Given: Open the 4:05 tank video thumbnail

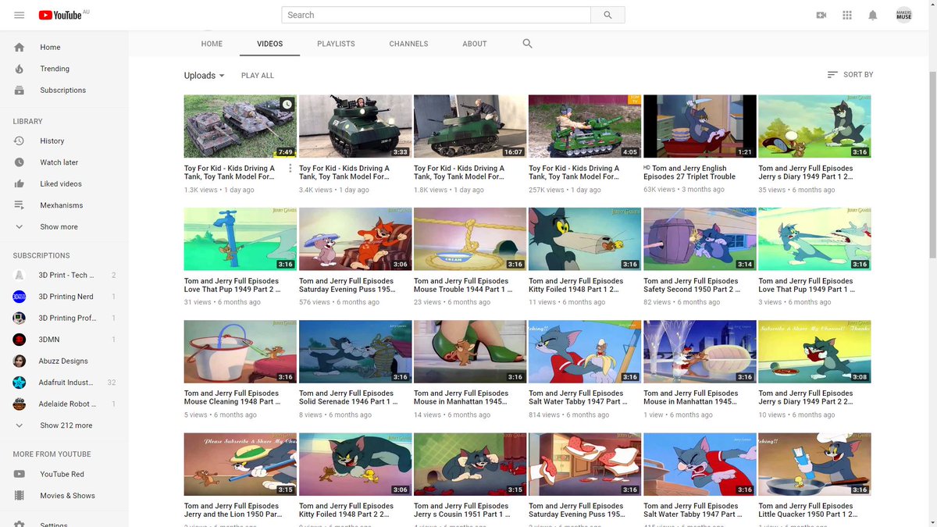Looking at the screenshot, I should click(x=585, y=126).
